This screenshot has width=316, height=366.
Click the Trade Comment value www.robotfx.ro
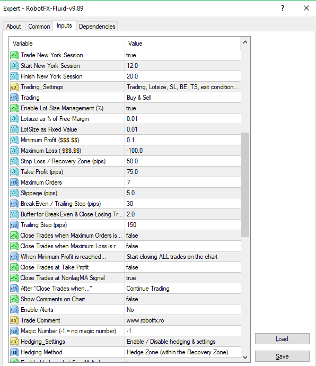(183, 321)
